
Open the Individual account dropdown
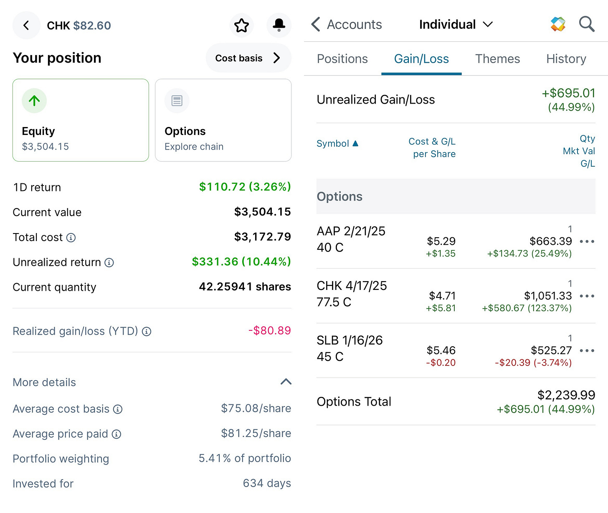(x=456, y=25)
